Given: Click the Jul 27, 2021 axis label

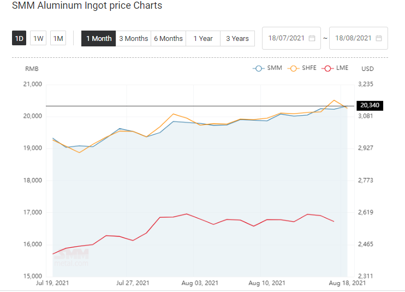Looking at the screenshot, I should click(x=133, y=283).
